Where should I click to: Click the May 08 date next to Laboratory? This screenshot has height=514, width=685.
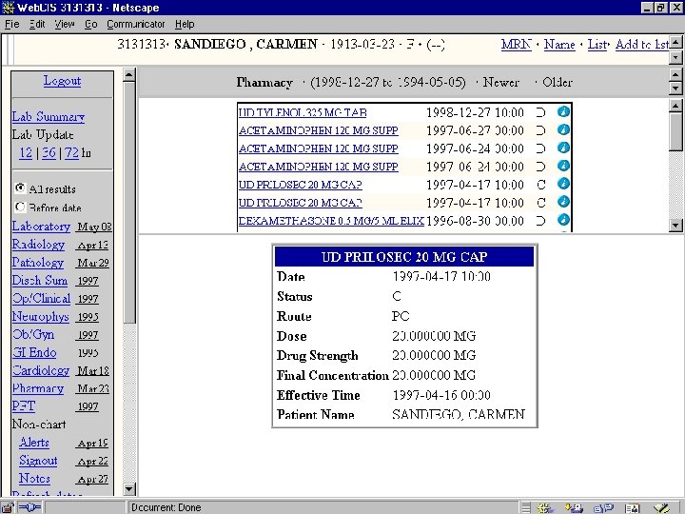pos(94,227)
